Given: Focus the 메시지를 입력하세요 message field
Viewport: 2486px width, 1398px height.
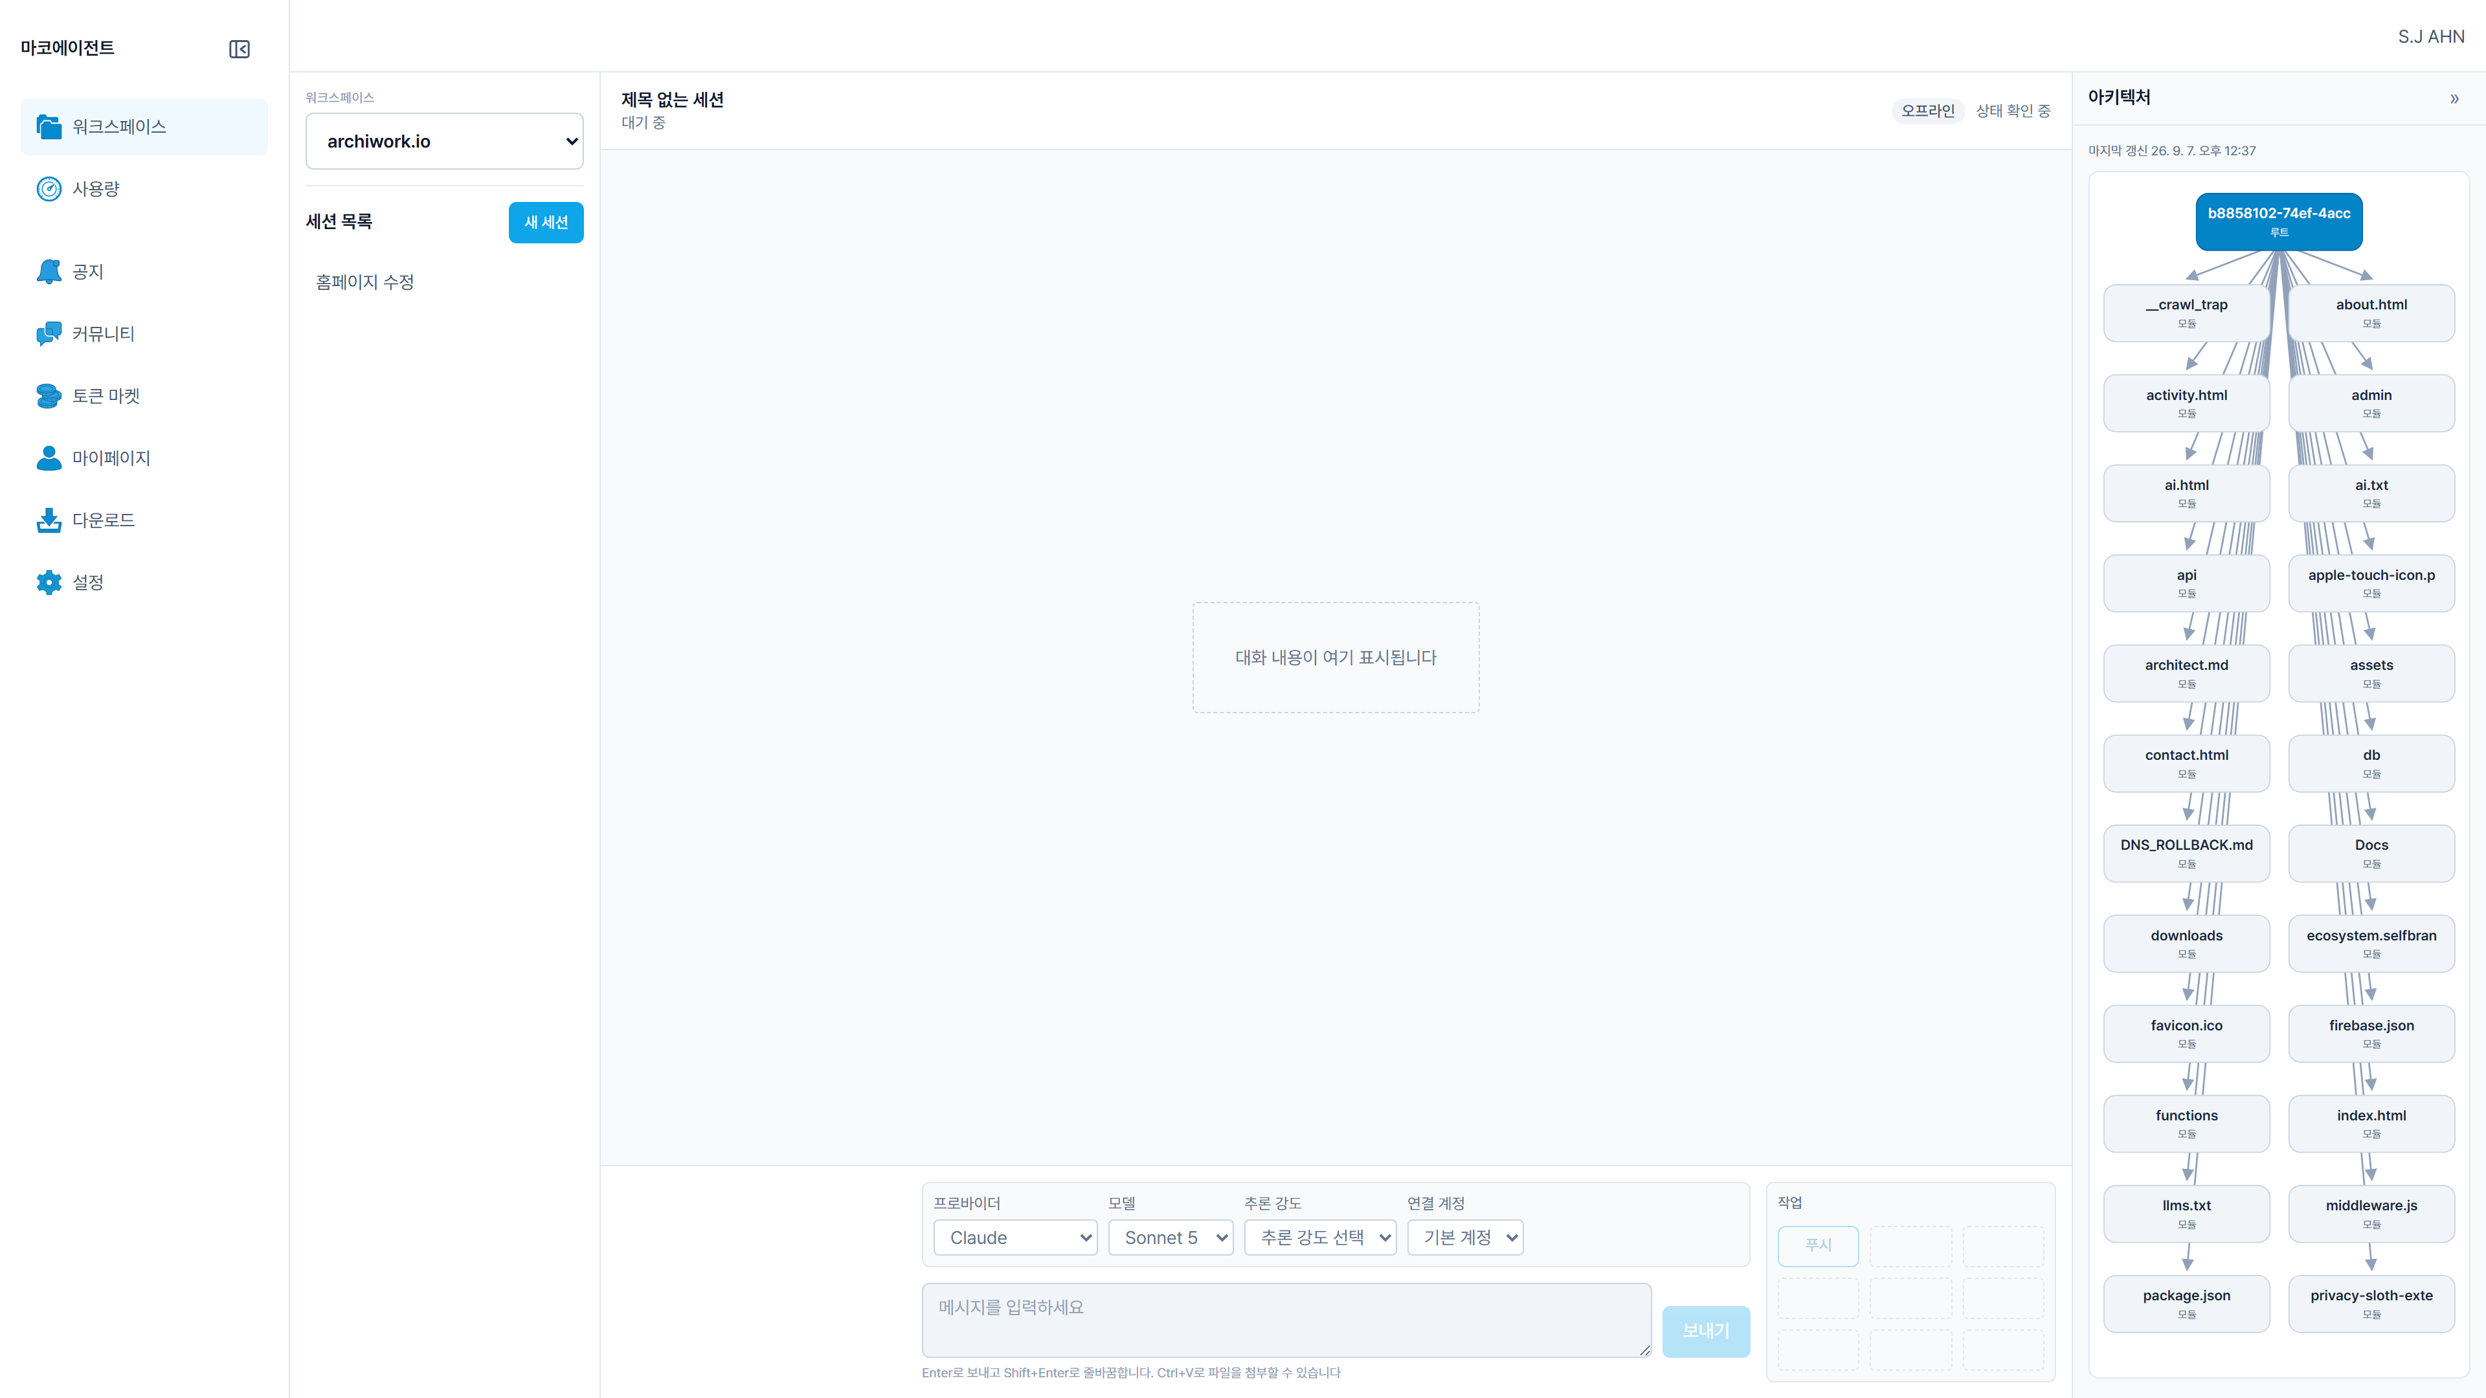Looking at the screenshot, I should [x=1286, y=1320].
